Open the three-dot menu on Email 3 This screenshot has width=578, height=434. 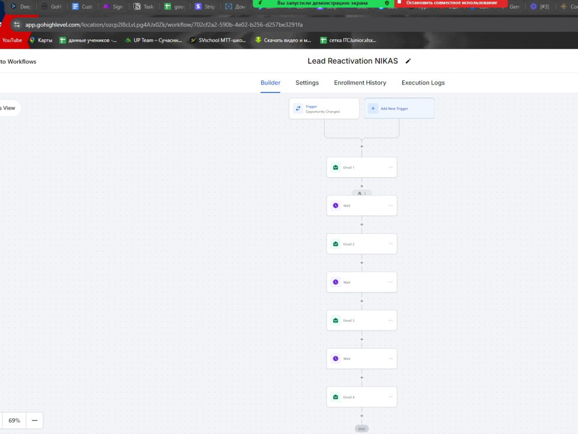391,320
